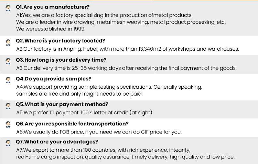Open the "How long is your delivery time?" question

click(61, 60)
